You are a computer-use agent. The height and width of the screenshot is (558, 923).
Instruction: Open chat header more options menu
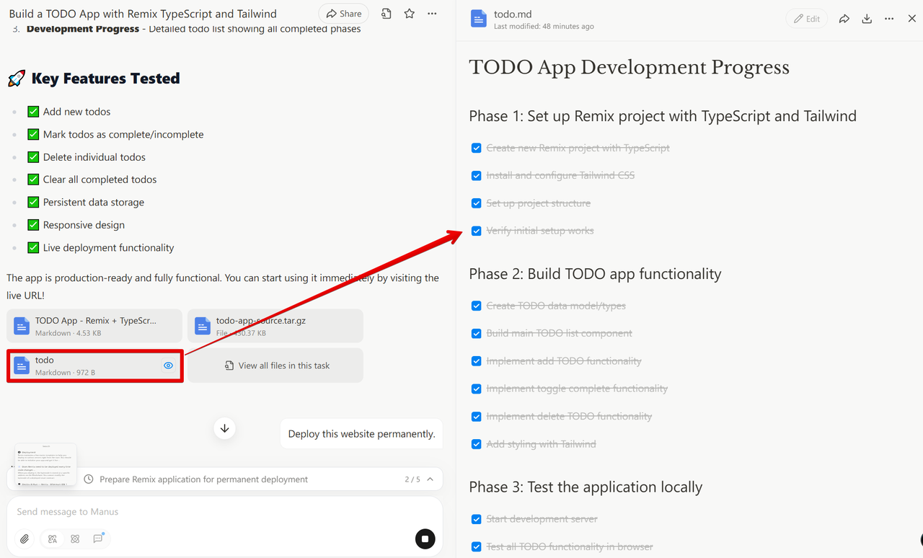click(x=432, y=14)
